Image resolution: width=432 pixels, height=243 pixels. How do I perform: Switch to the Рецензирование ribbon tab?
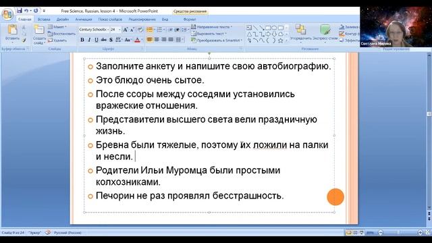coord(142,20)
